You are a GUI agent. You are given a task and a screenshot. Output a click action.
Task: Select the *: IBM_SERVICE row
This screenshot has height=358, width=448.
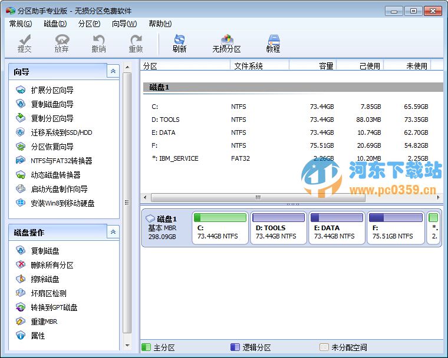(x=291, y=158)
